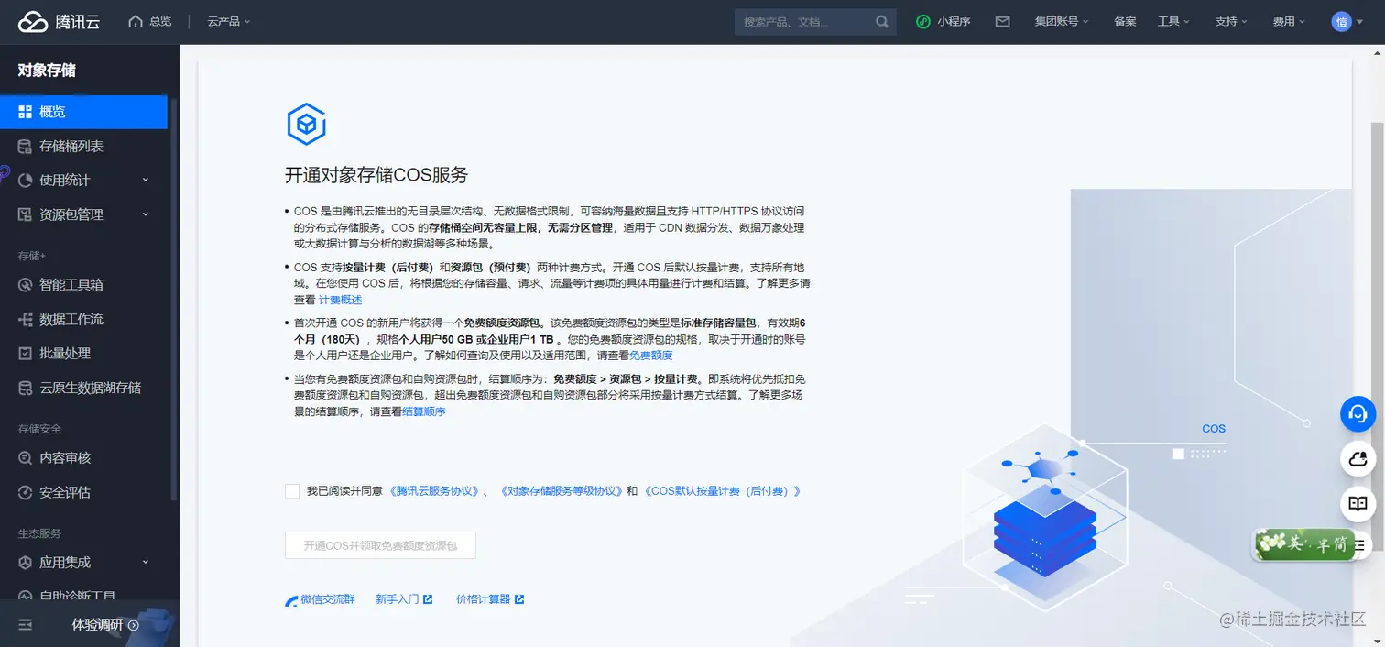Image resolution: width=1385 pixels, height=647 pixels.
Task: Open 《COS默认按量计费（后付费）》 link
Action: [x=723, y=491]
